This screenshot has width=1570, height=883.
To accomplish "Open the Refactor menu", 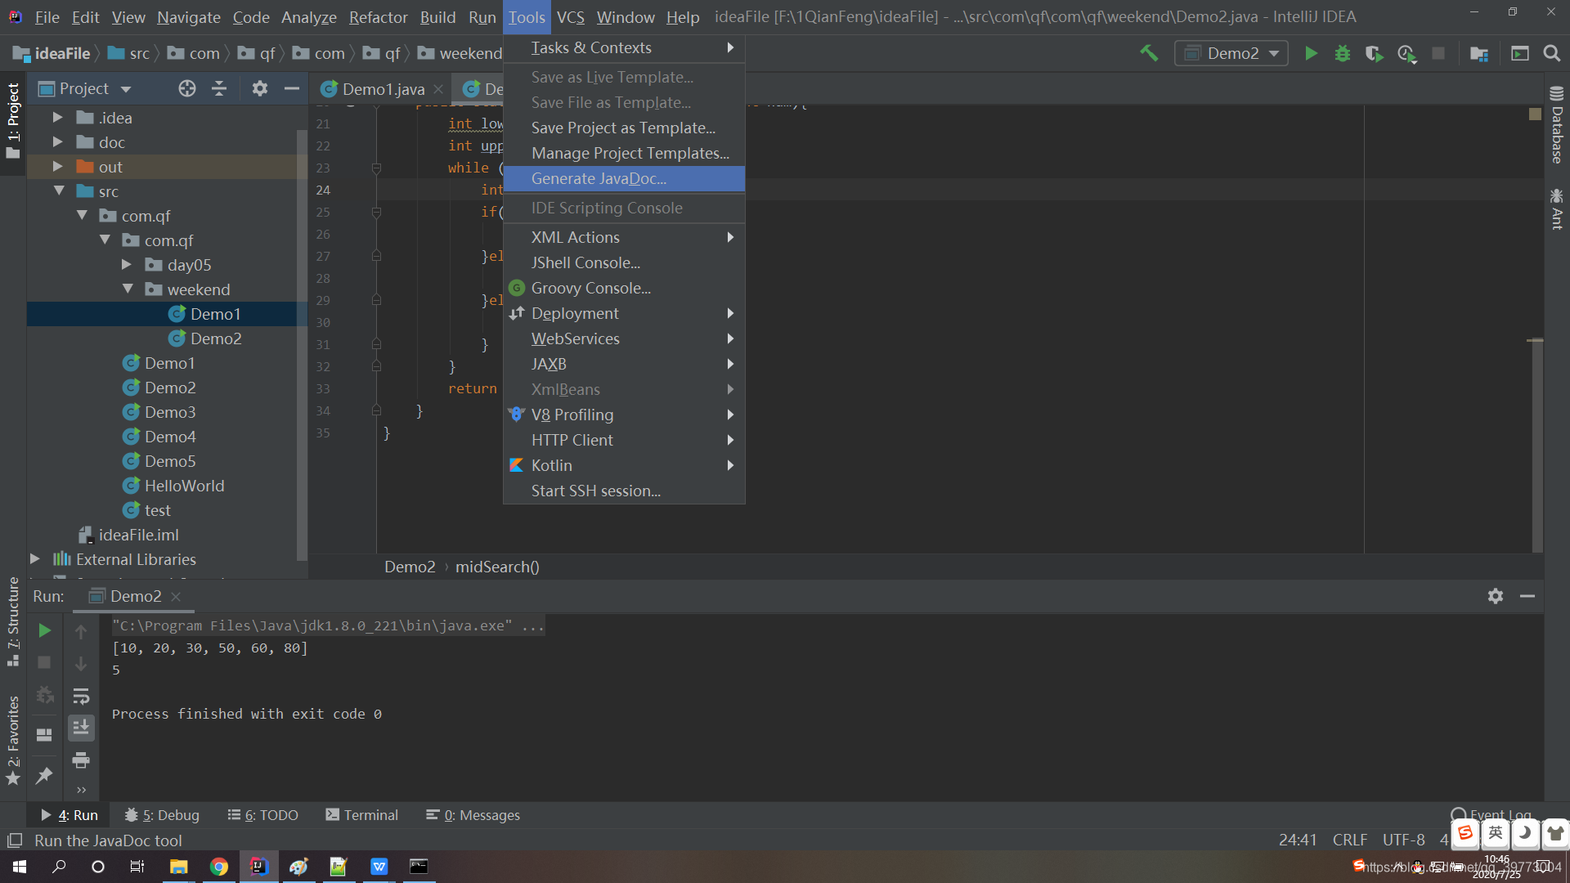I will [378, 17].
